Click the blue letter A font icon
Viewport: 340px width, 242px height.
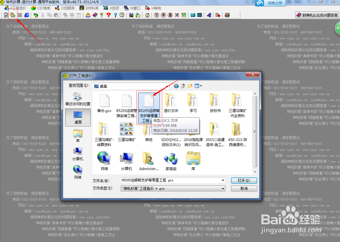click(209, 15)
